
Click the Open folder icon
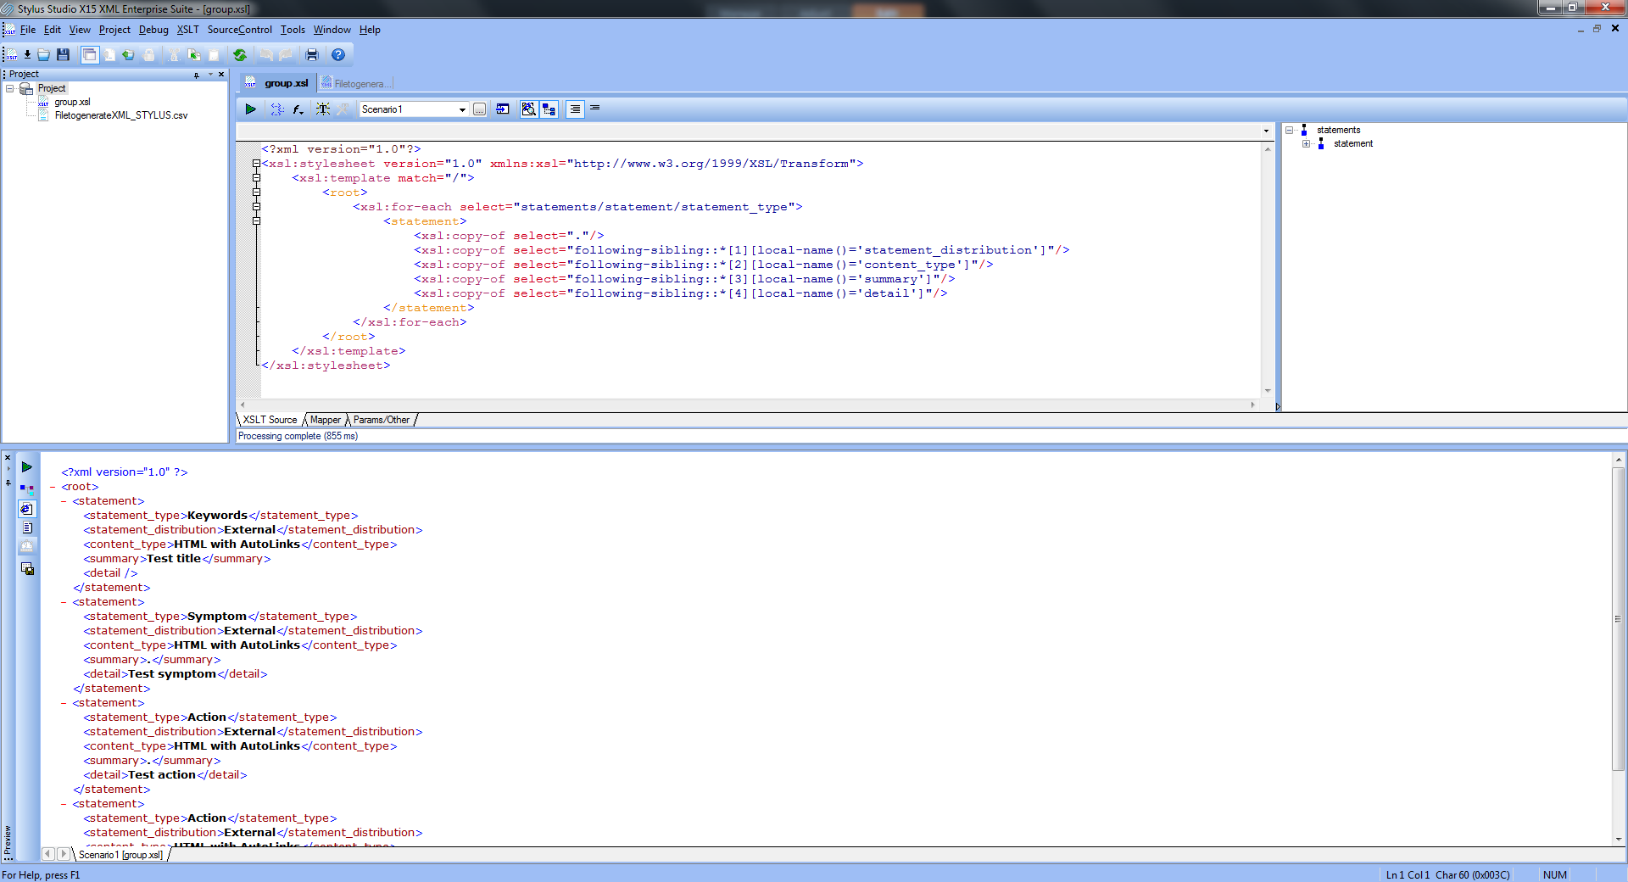pos(44,55)
